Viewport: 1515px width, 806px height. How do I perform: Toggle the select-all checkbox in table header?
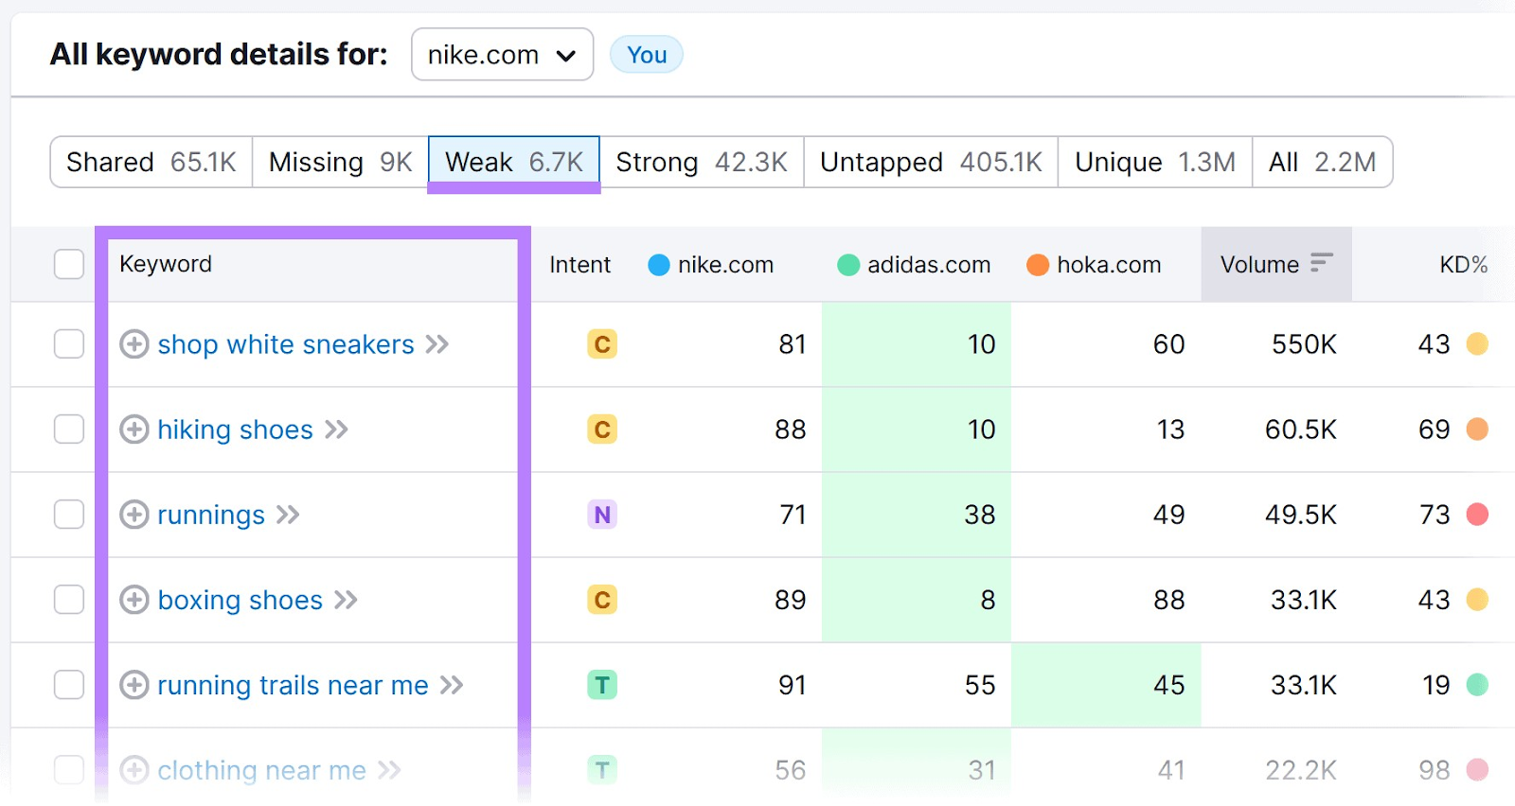coord(69,264)
